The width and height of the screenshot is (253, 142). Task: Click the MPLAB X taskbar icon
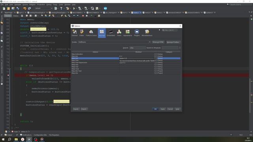point(29,139)
